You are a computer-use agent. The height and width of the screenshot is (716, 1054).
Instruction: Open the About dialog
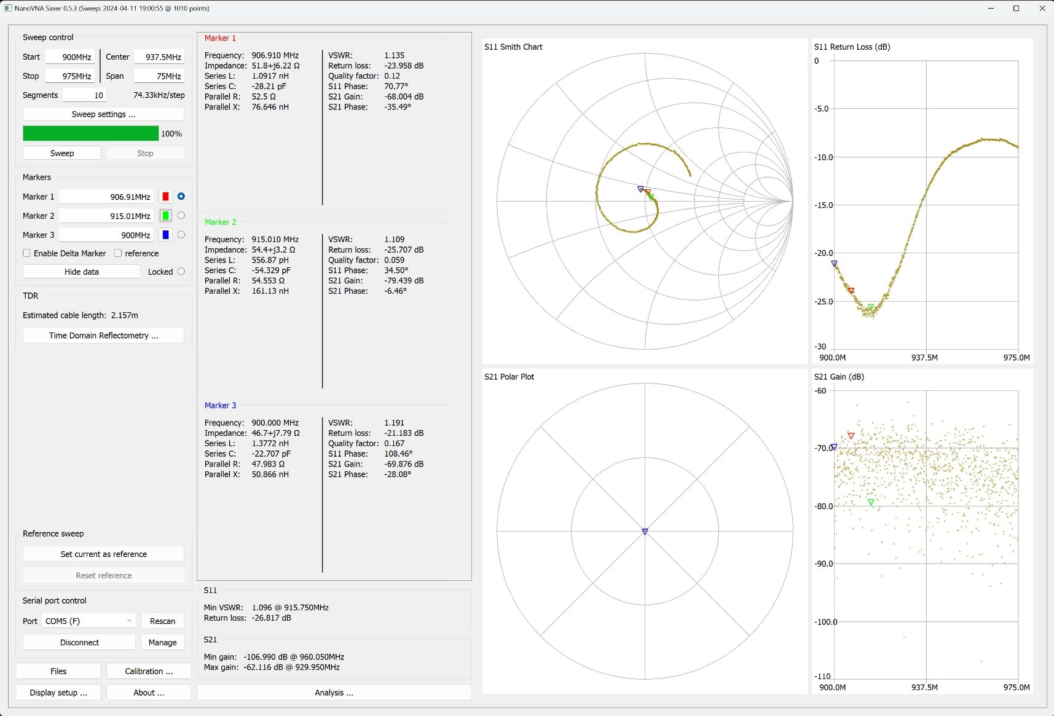pos(148,692)
